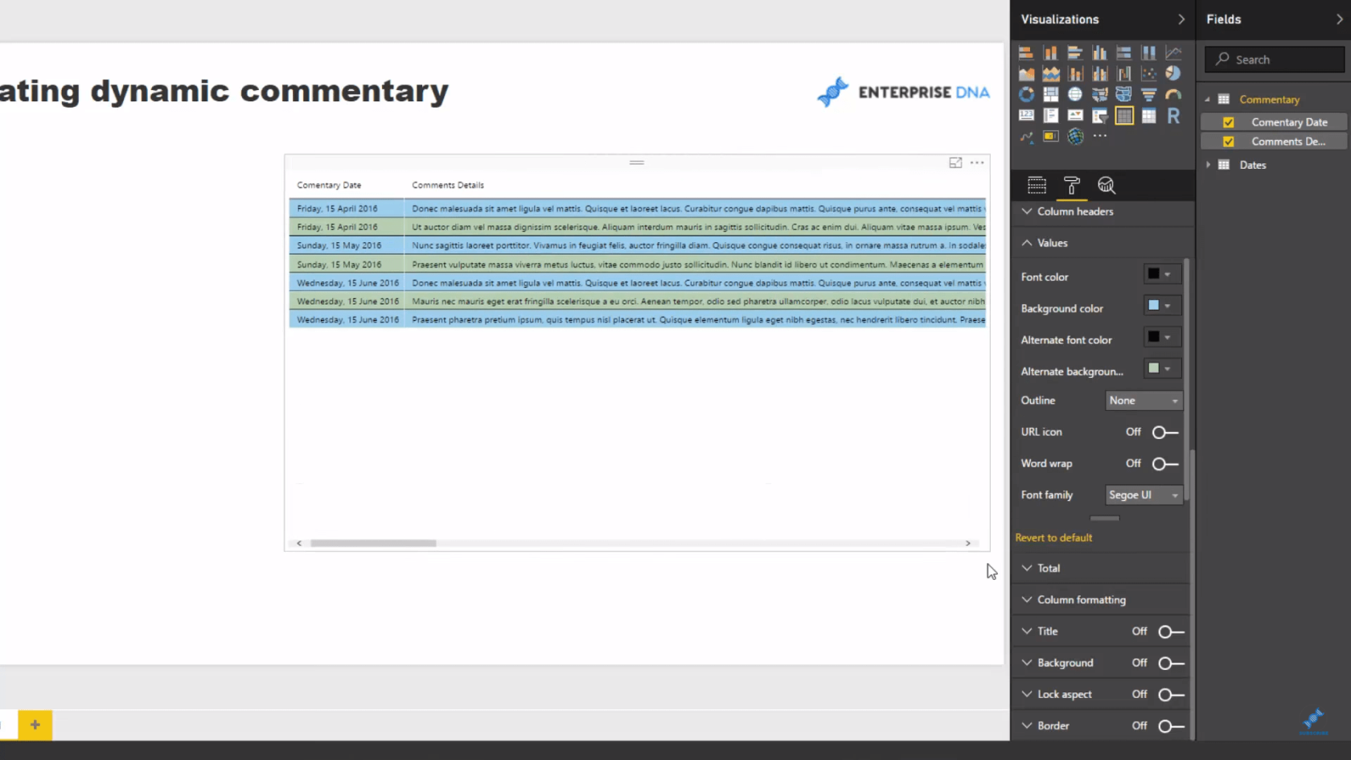Select the slicer visual
This screenshot has width=1351, height=760.
tap(1100, 116)
